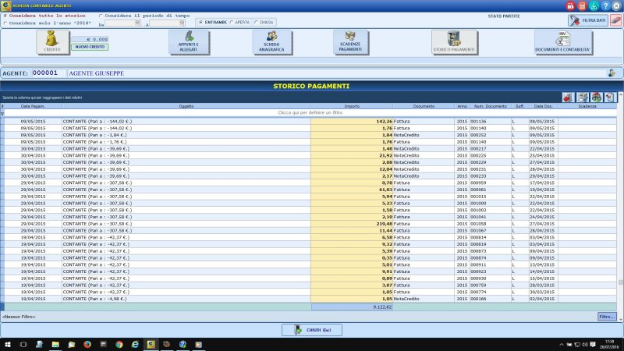Screen dimensions: 624x351
Task: Open Scadenze Pagamenti view
Action: click(350, 42)
